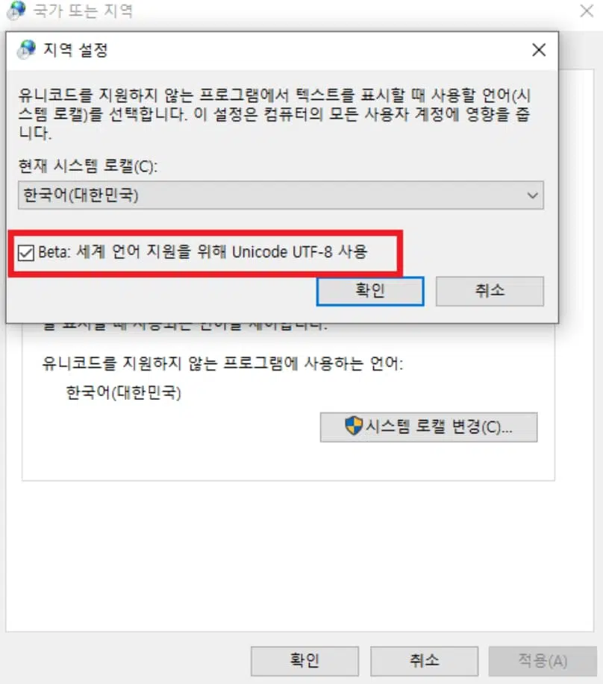Click the 국가 또는 지역 window title text
Image resolution: width=603 pixels, height=684 pixels.
83,10
